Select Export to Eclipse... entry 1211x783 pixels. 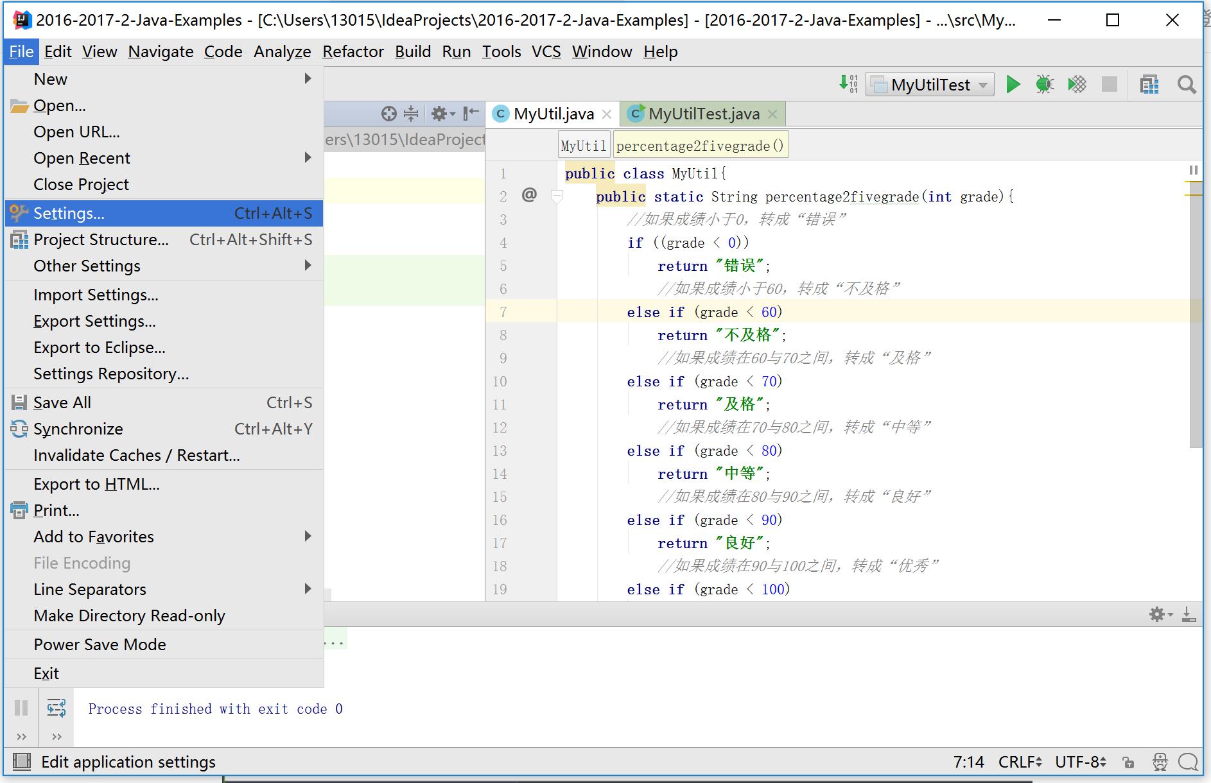point(164,347)
